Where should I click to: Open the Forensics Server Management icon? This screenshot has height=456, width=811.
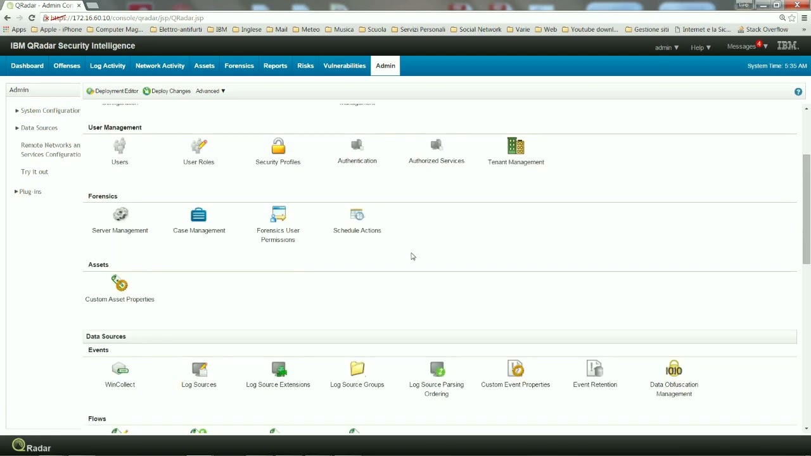click(120, 215)
